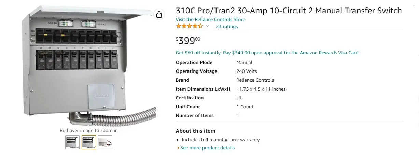Click the Reliance Controls brand value

pyautogui.click(x=255, y=80)
